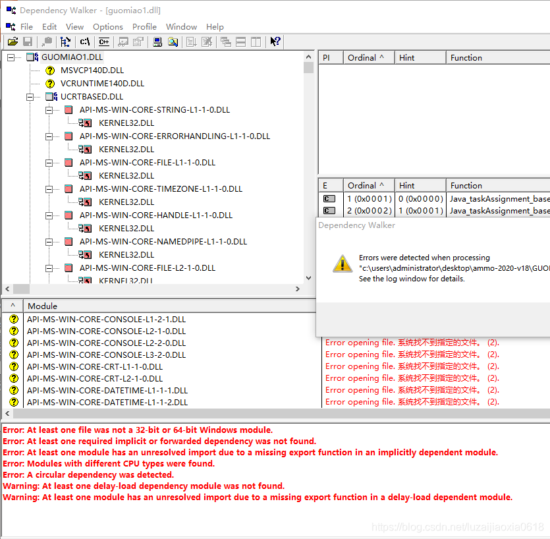
Task: Collapse API-MS-WIN-CORE-TIMEZONE-L1-1-0.DLL node
Action: [x=49, y=189]
